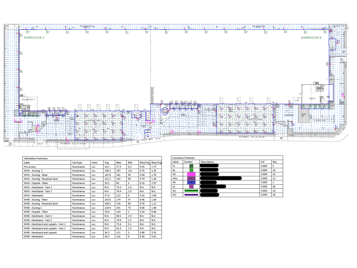This screenshot has height=268, width=357.
Task: Select WHB - Awning - Recessed dock label
Action: (41, 204)
